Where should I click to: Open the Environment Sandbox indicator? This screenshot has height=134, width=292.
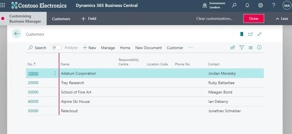tap(214, 6)
